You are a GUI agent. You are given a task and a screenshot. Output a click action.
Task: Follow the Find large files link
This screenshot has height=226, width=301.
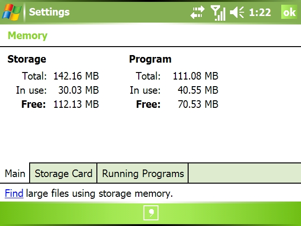14,193
